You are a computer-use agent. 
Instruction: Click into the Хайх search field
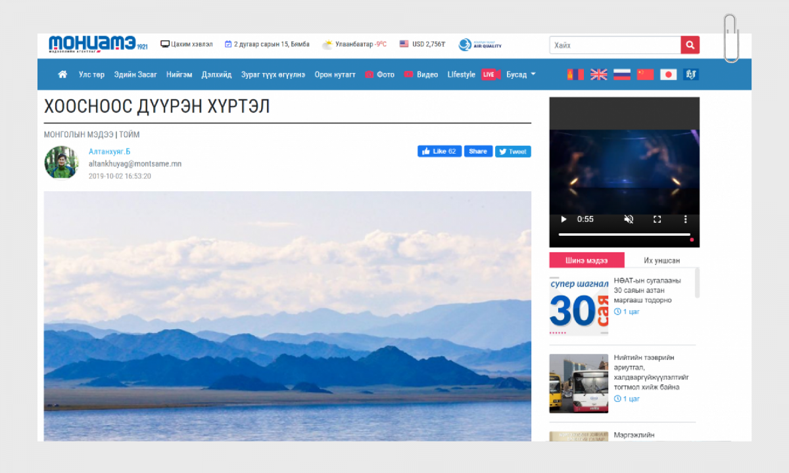coord(615,45)
